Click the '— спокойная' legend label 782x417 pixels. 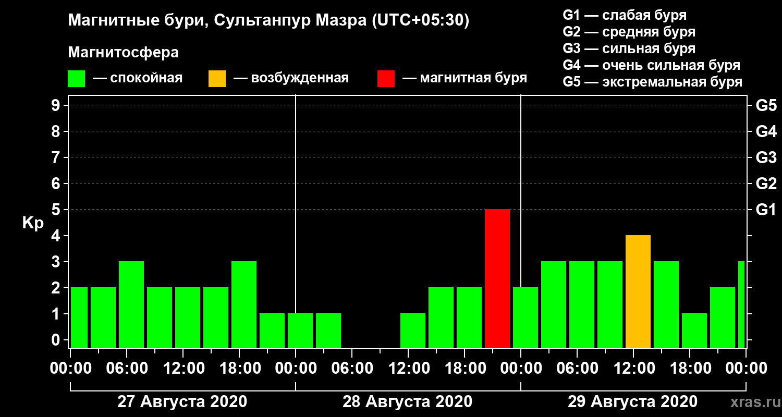click(x=138, y=79)
